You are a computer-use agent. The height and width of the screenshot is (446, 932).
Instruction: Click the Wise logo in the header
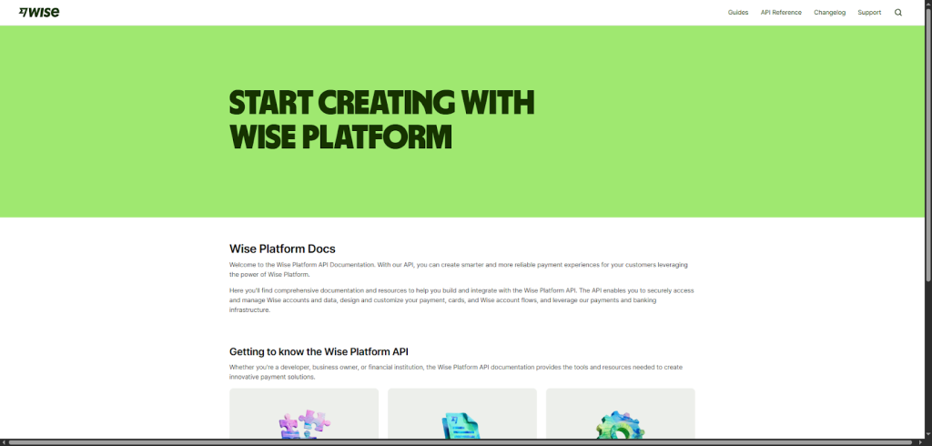(39, 12)
